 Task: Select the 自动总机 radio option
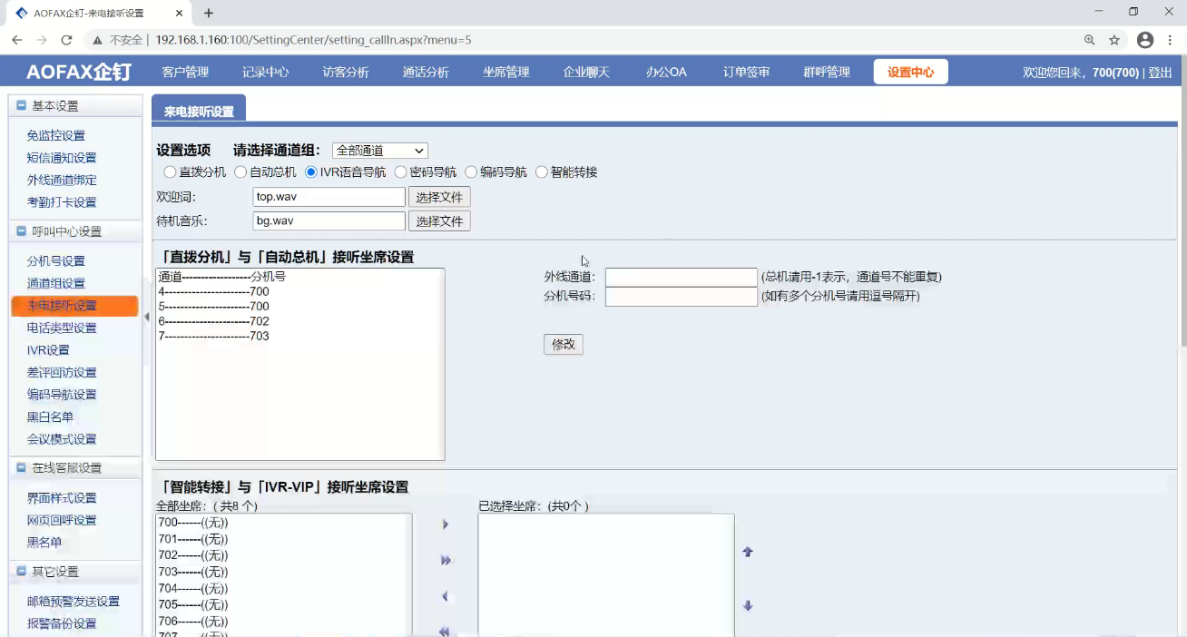(240, 172)
